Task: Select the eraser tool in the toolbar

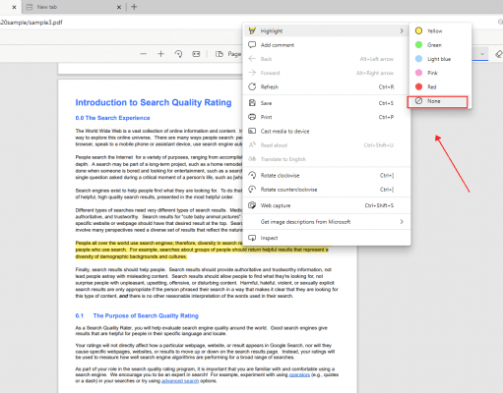Action: click(499, 54)
